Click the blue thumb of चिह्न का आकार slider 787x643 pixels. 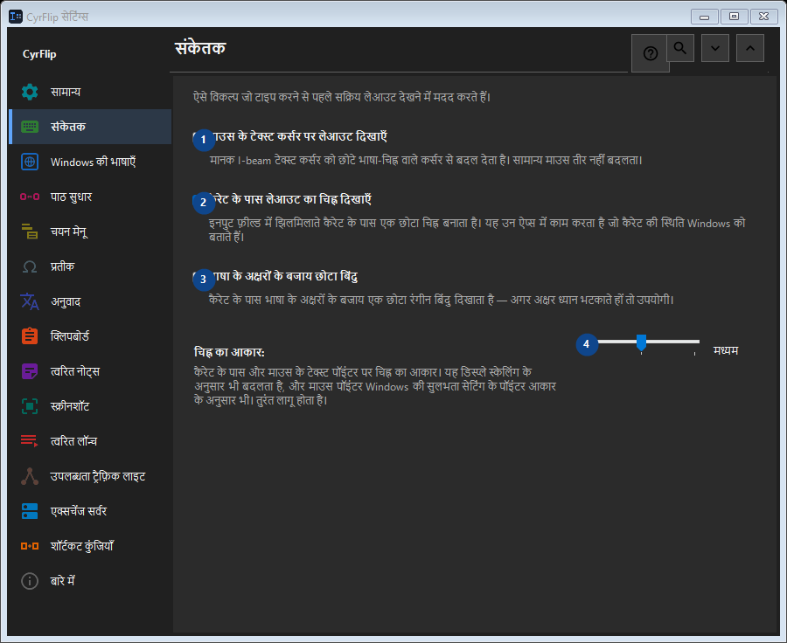pyautogui.click(x=641, y=342)
